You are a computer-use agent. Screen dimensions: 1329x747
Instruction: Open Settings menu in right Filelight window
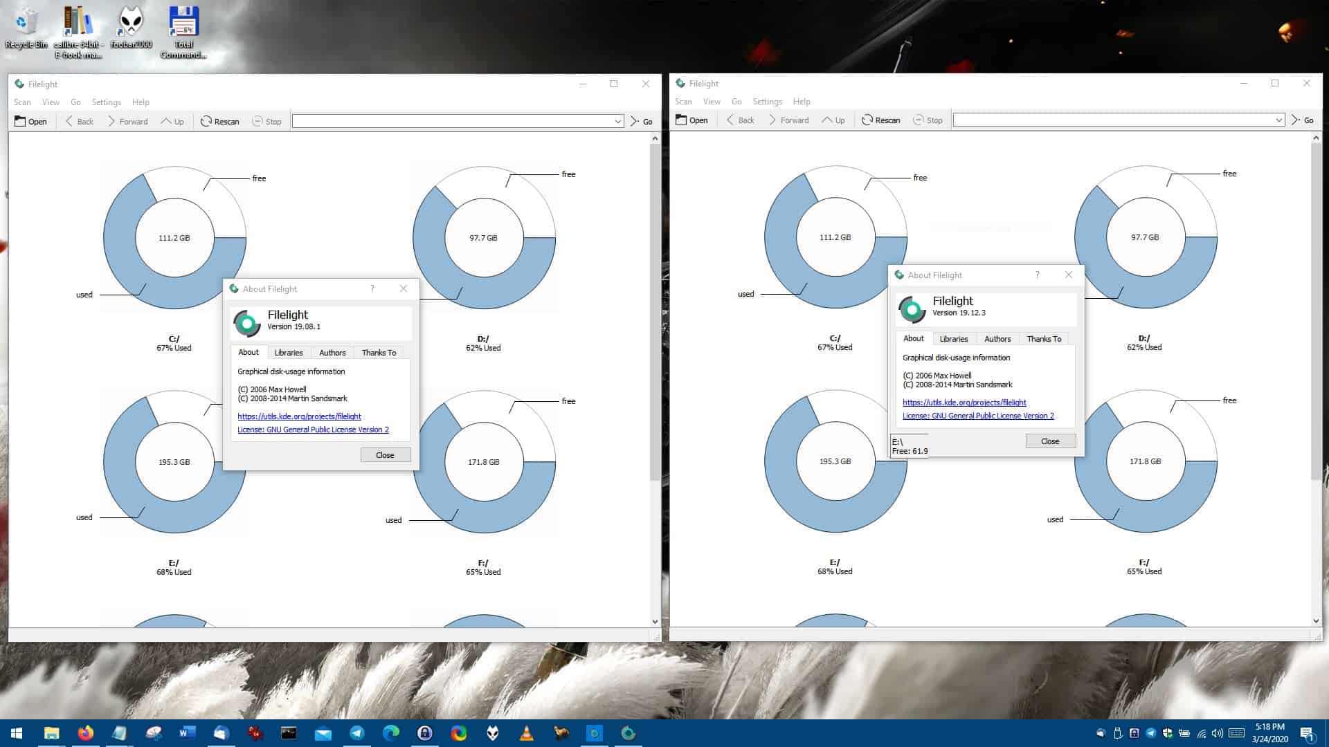click(x=767, y=102)
